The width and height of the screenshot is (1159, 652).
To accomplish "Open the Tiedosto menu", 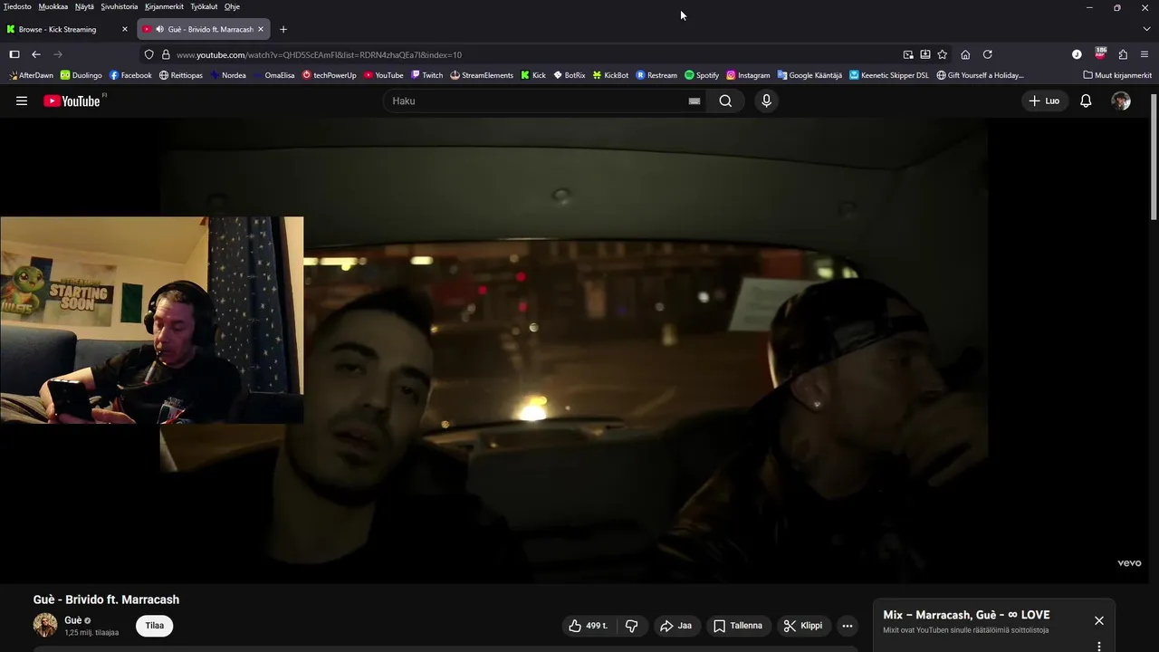I will 17,6.
